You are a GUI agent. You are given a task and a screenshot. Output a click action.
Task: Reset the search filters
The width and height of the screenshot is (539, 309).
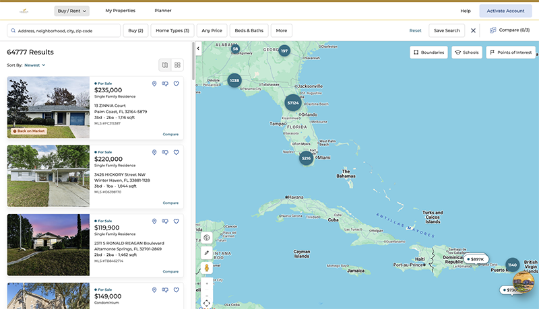(x=415, y=30)
